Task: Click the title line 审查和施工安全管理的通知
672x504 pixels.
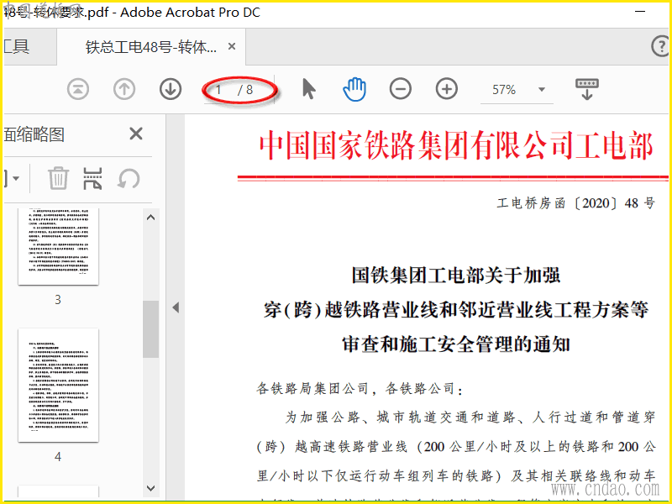Action: [x=456, y=344]
